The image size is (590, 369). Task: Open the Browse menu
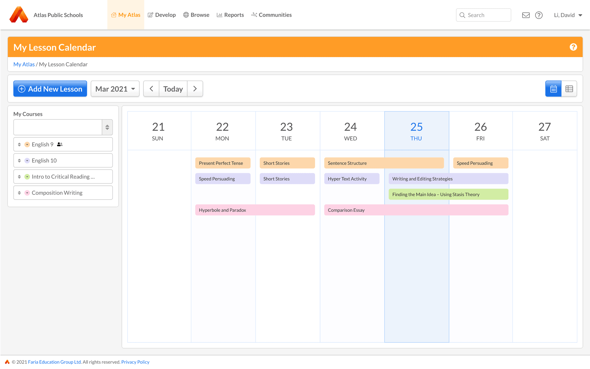pyautogui.click(x=196, y=15)
